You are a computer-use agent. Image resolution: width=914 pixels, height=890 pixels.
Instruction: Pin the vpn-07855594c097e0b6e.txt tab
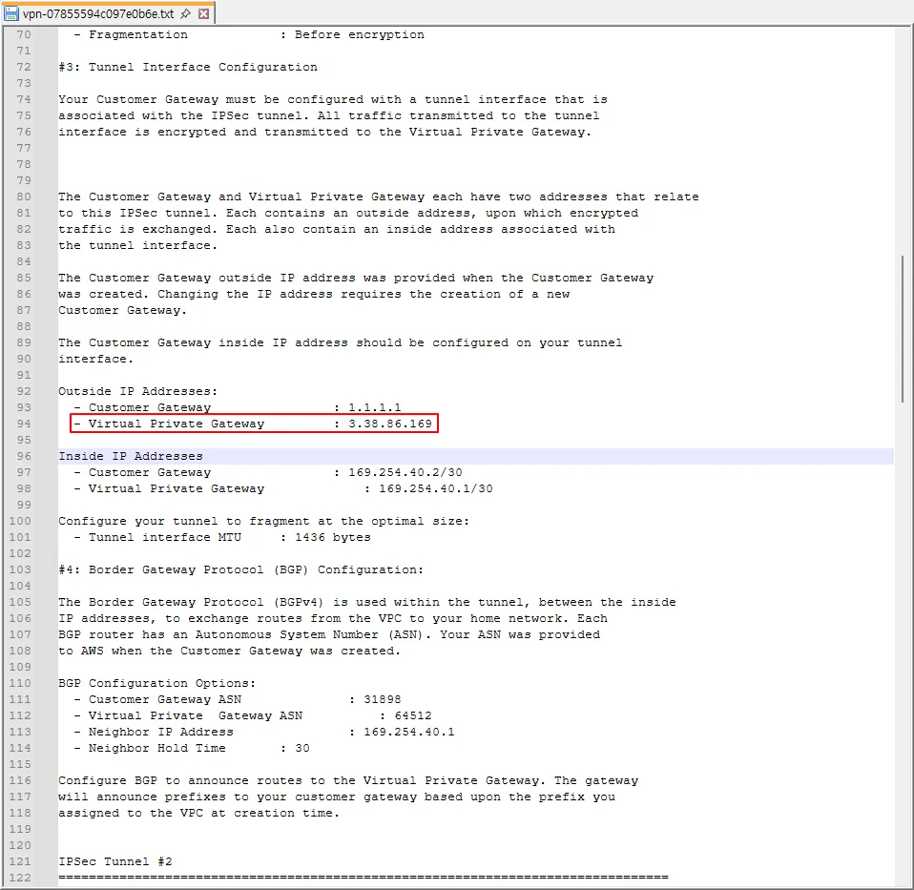pos(186,14)
